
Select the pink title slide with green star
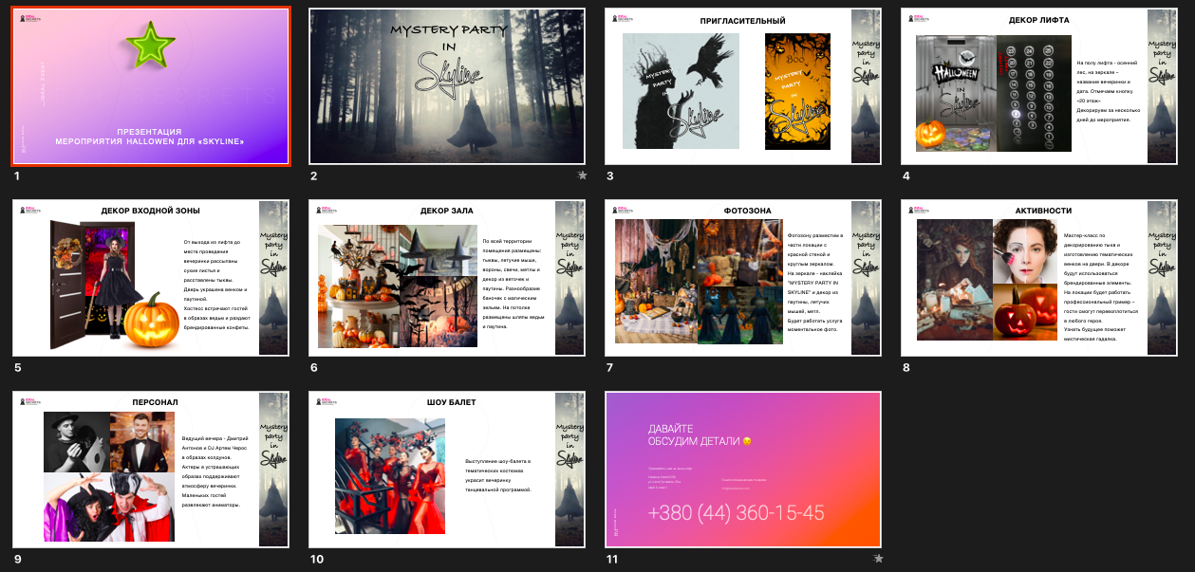(x=152, y=86)
